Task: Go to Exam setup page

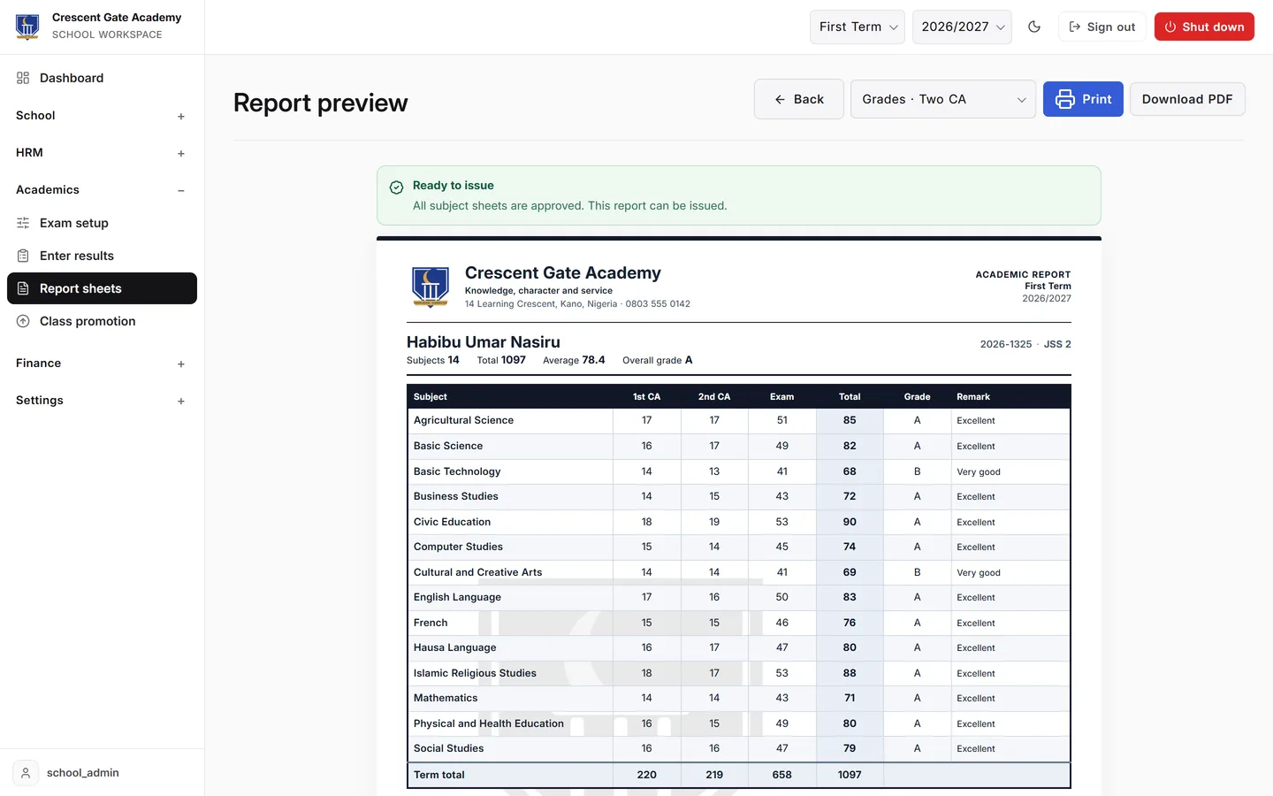Action: (x=102, y=223)
